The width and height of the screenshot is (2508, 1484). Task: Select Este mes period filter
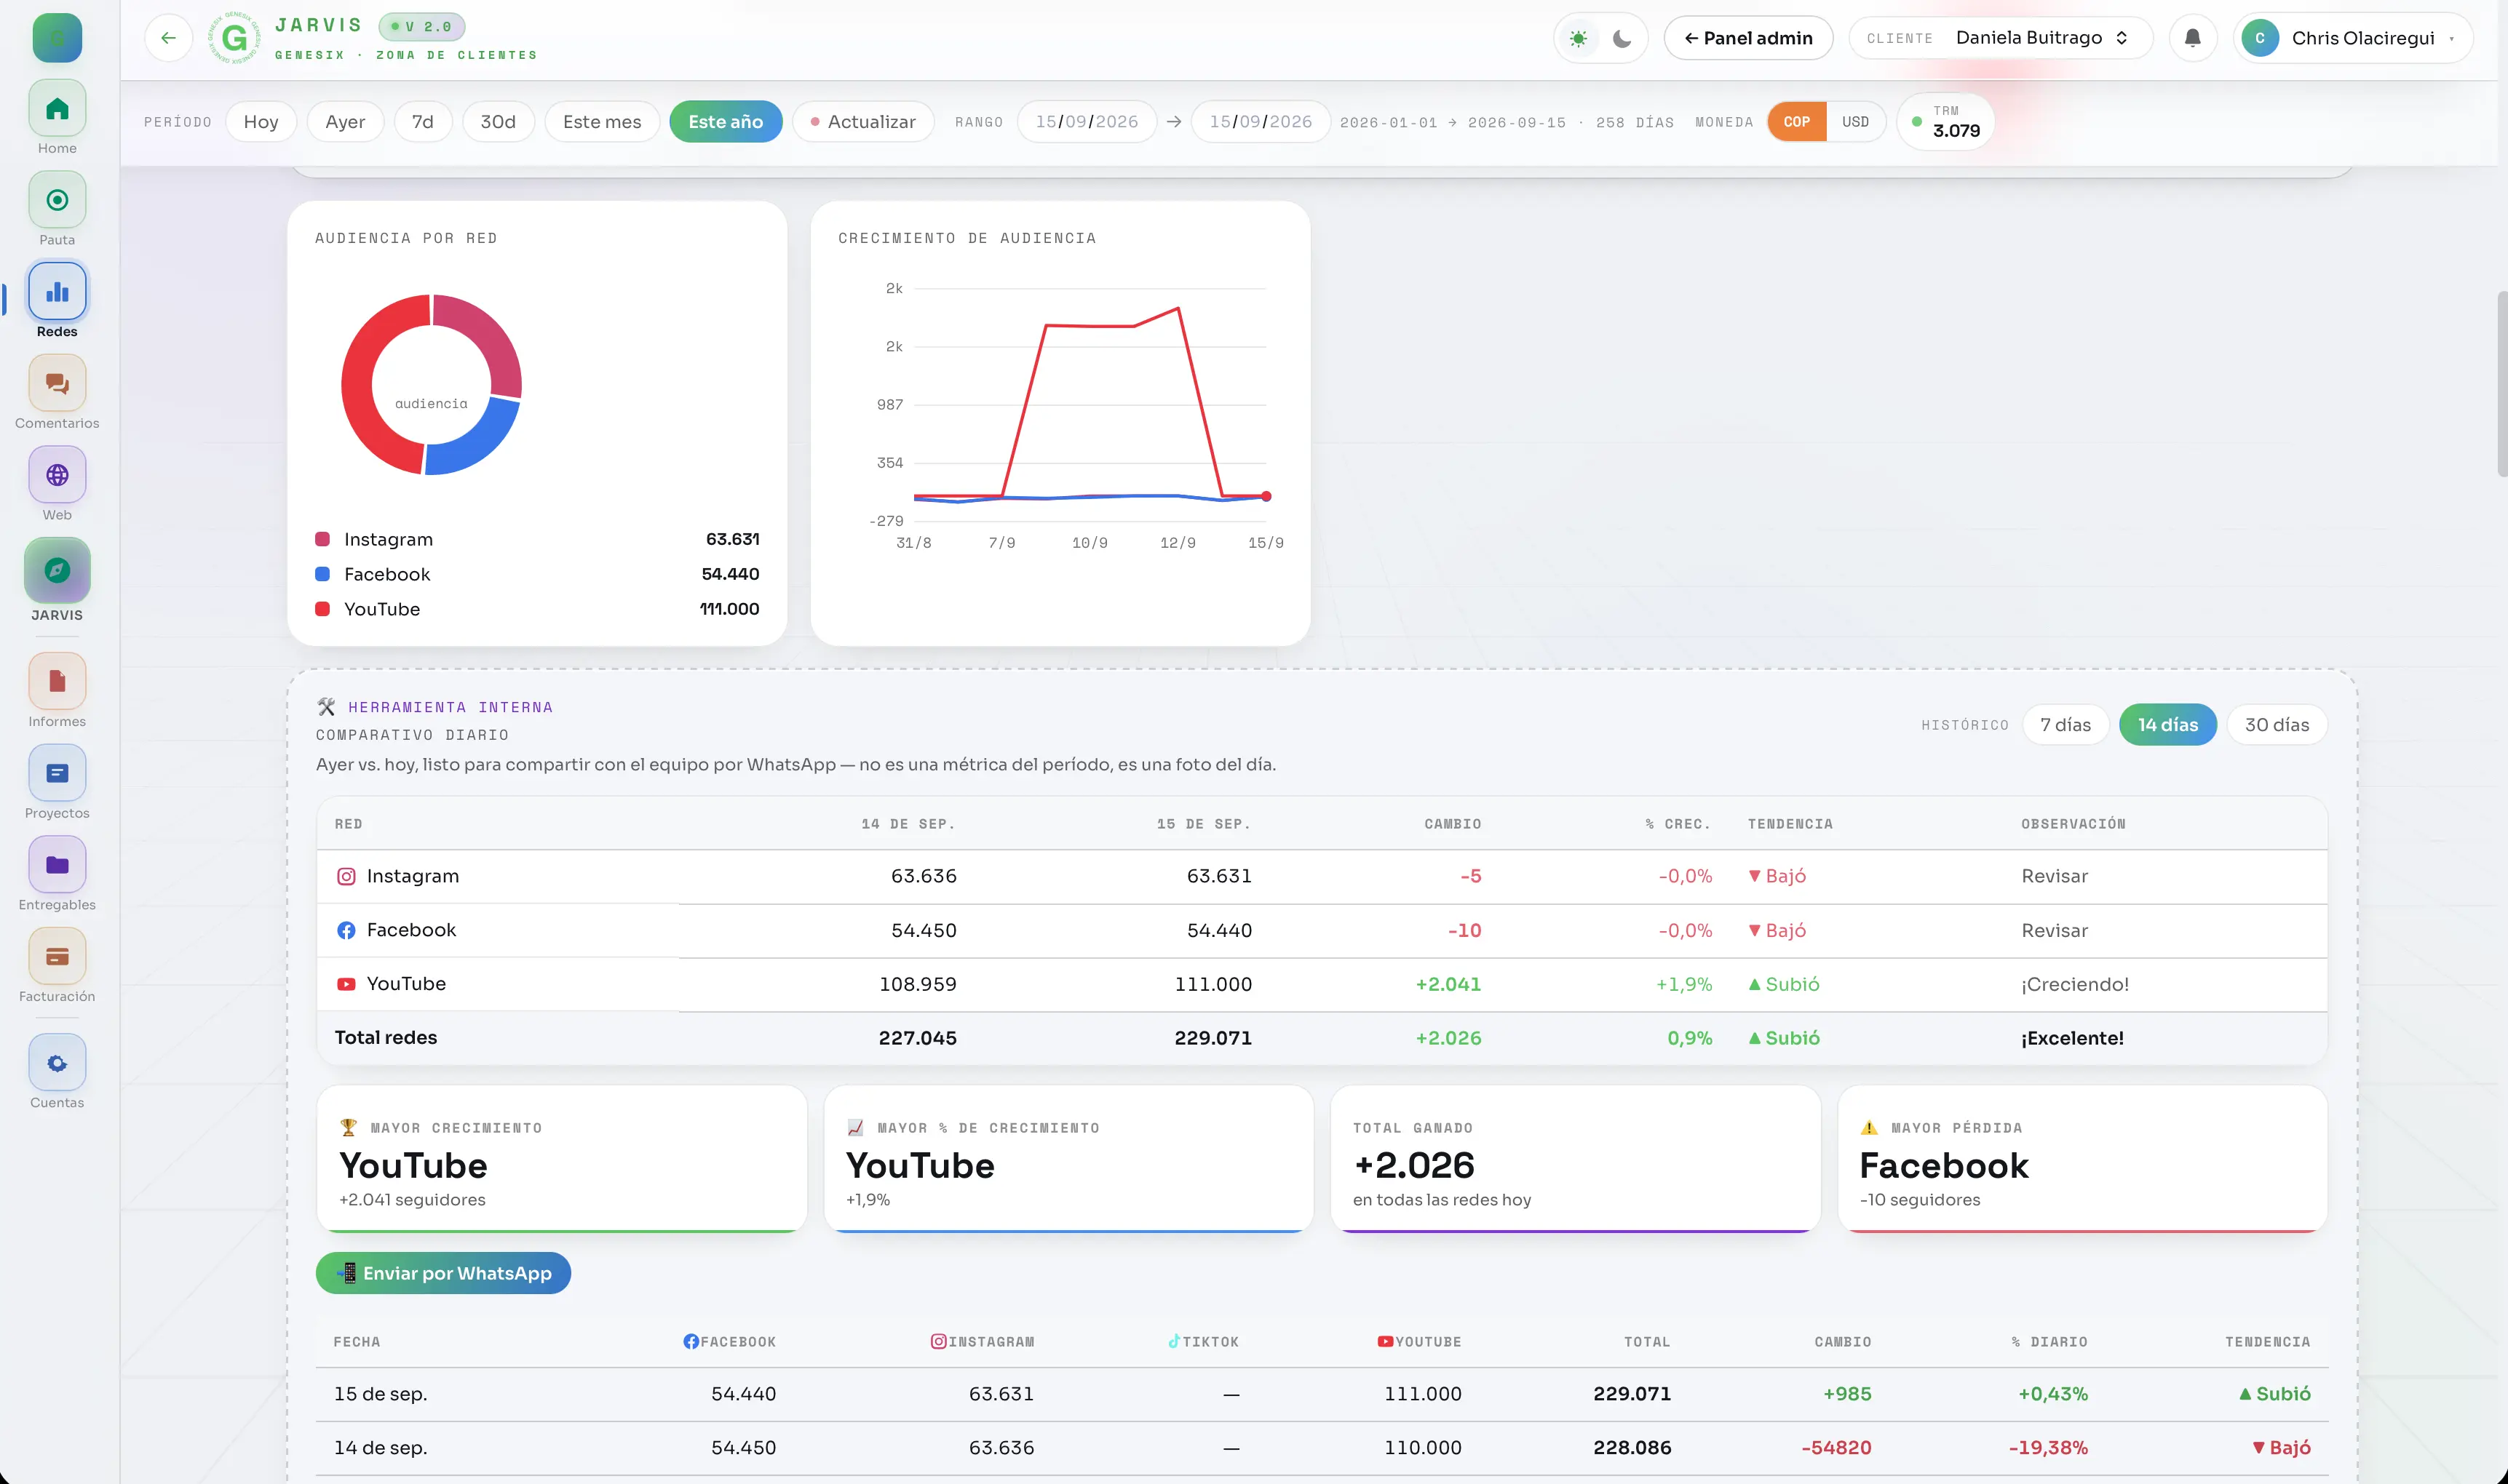(x=602, y=122)
